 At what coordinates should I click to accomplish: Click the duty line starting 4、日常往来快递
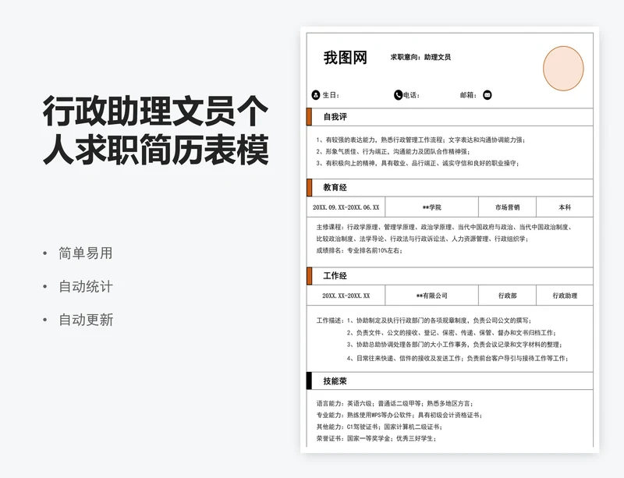click(x=457, y=358)
